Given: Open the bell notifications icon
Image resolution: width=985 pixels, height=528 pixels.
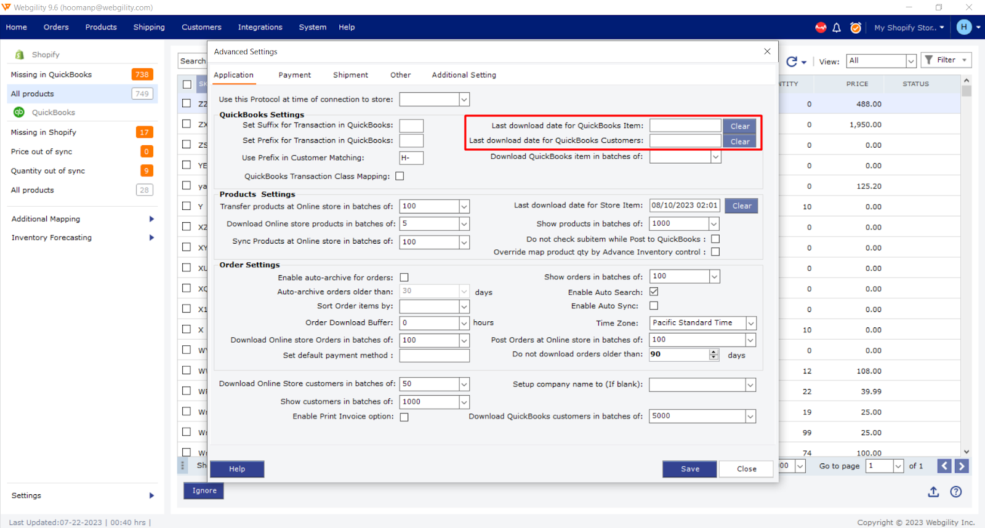Looking at the screenshot, I should coord(837,27).
